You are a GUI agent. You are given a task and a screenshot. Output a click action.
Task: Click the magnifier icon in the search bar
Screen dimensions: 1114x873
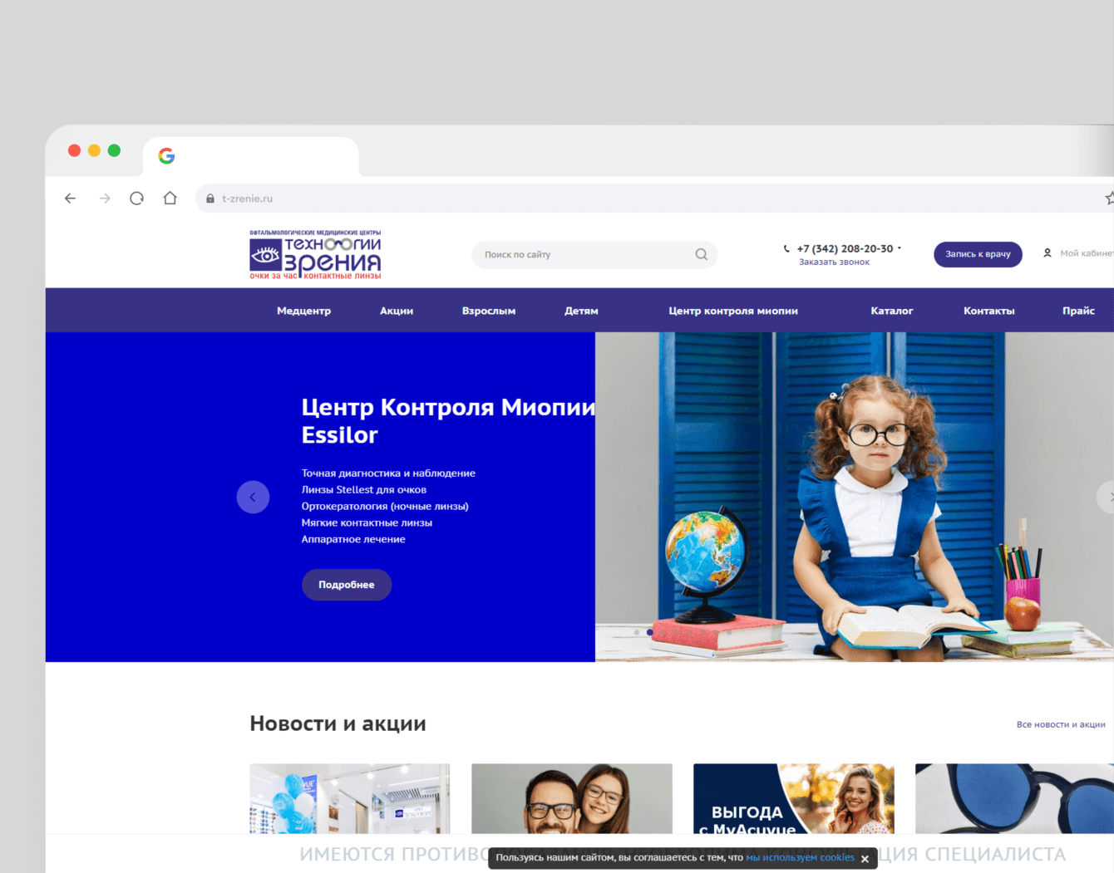pyautogui.click(x=701, y=254)
